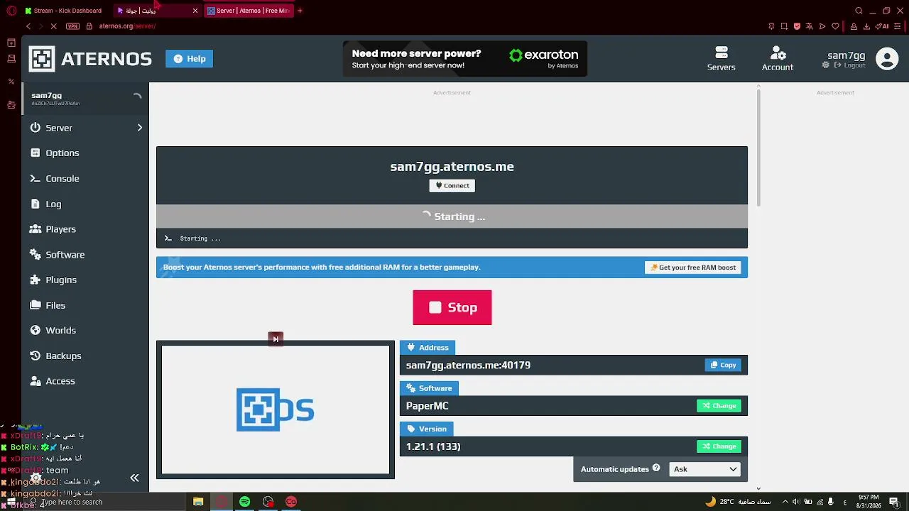
Task: Click the player play icon in toolbar
Action: 822,26
